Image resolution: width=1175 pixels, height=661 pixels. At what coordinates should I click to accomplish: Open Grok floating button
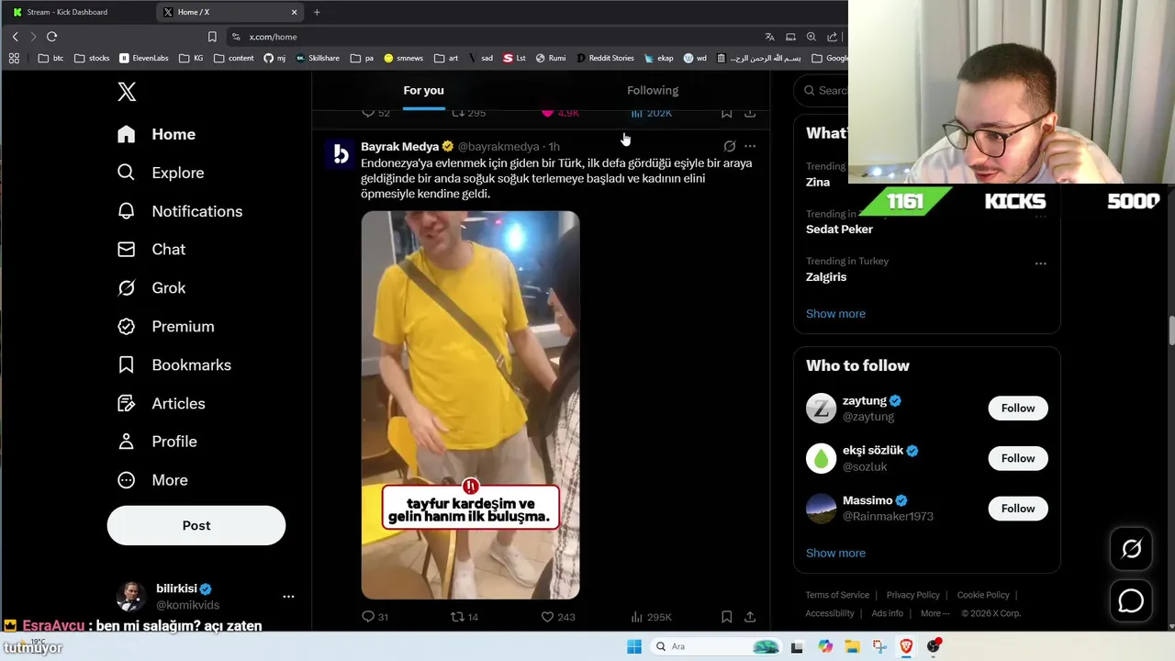1131,549
